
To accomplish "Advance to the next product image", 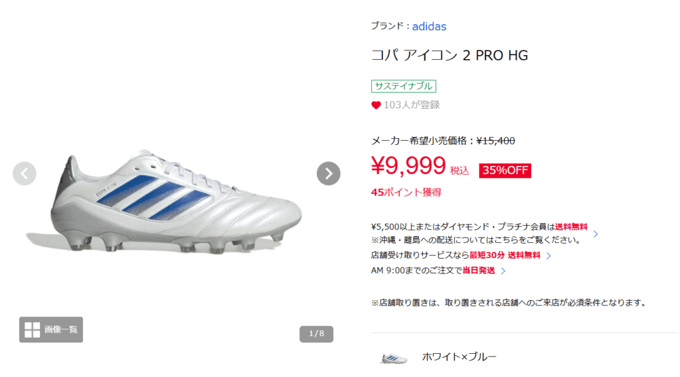I will [x=328, y=174].
